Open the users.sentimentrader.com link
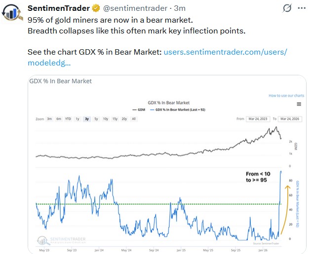Viewport: 312px width, 254px height. point(225,52)
